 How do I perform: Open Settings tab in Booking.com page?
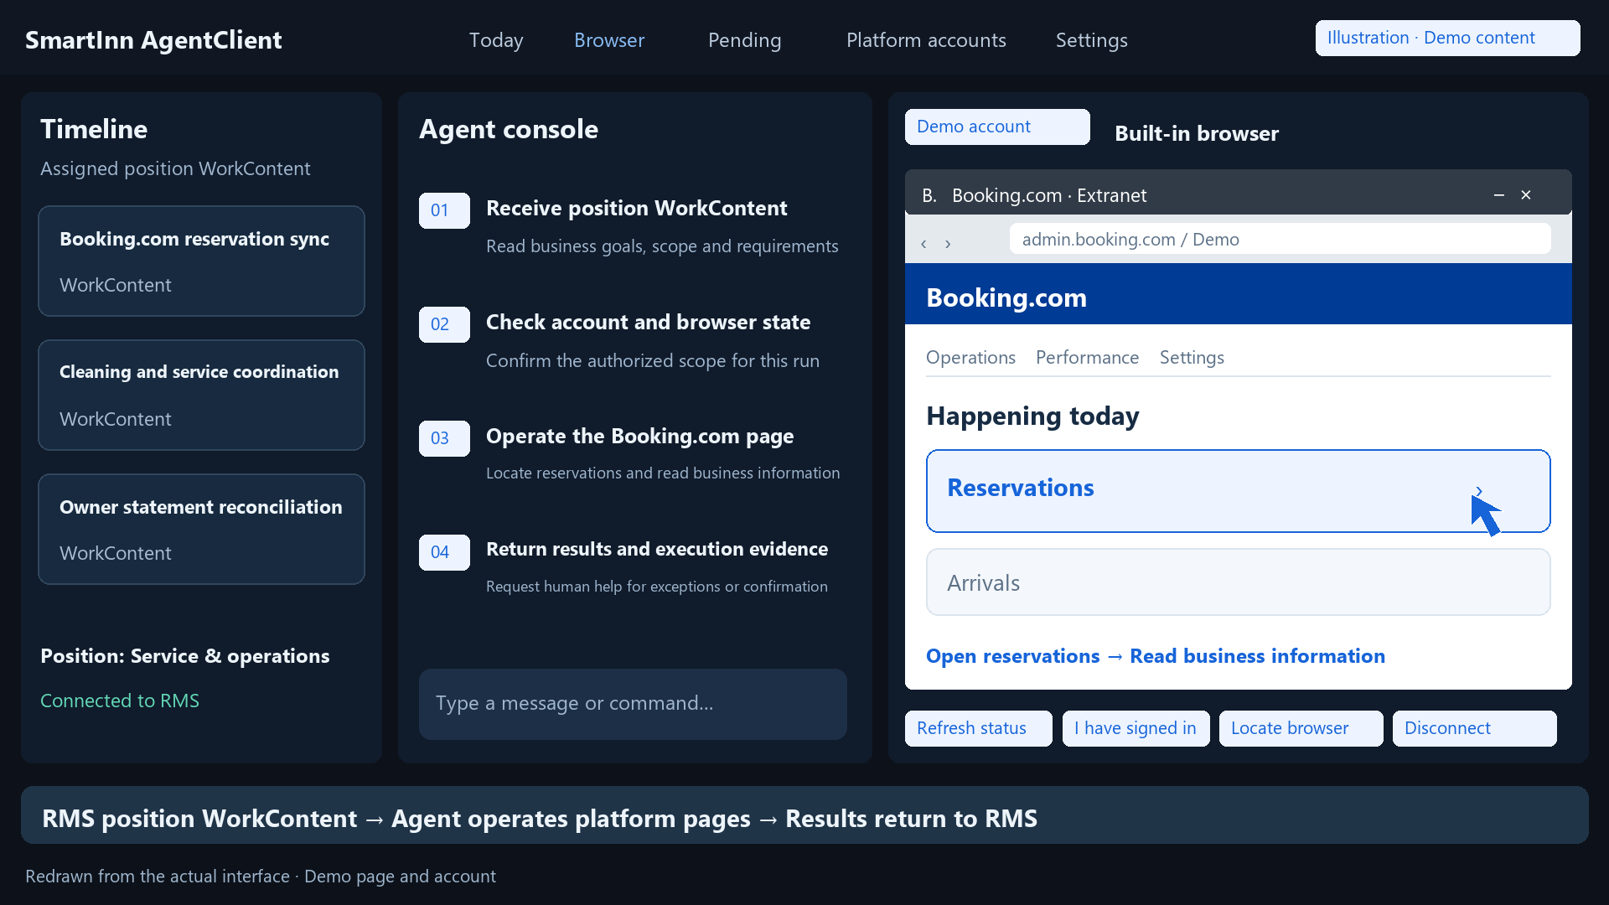point(1192,358)
